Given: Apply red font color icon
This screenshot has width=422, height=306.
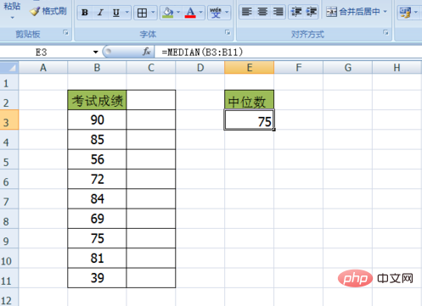Looking at the screenshot, I should (190, 13).
